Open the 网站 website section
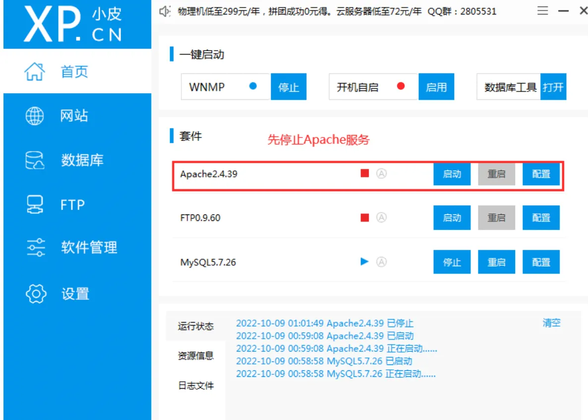This screenshot has width=588, height=420. (x=77, y=115)
